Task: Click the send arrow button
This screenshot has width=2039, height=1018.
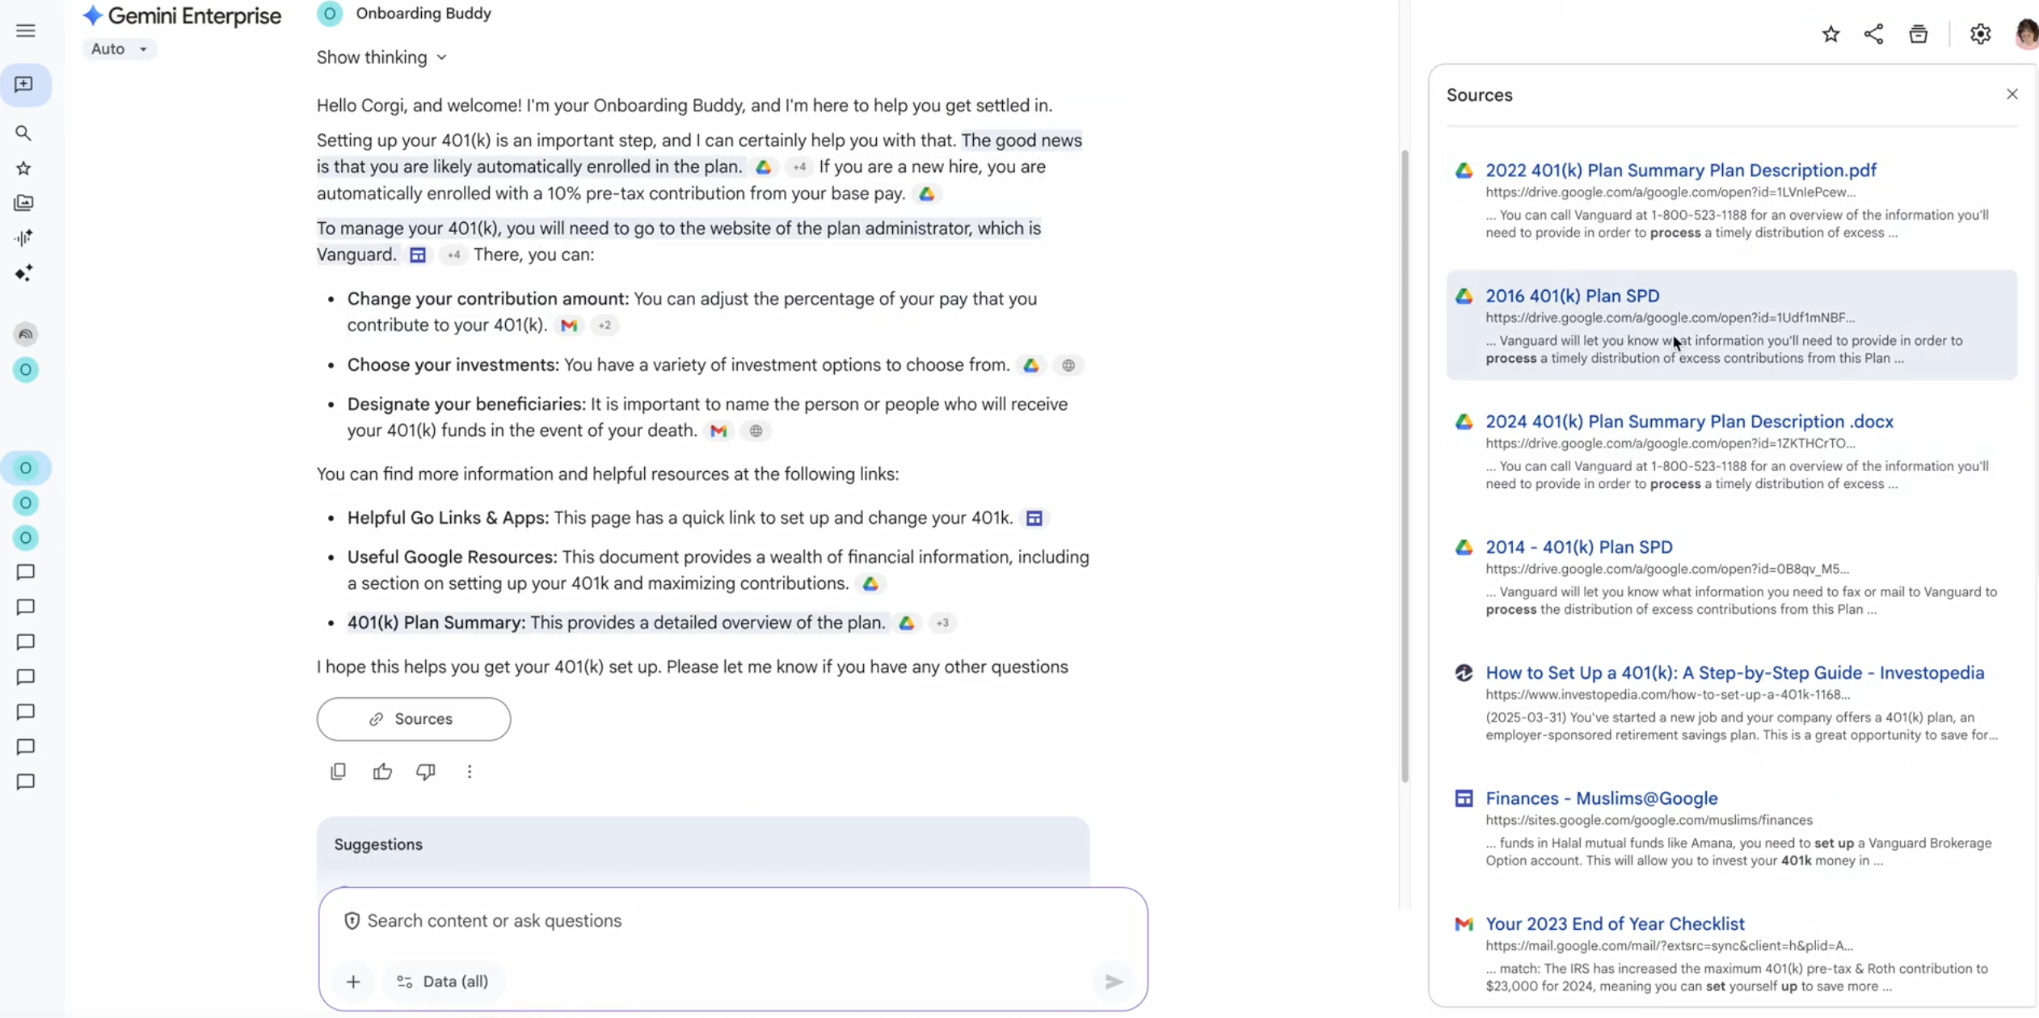Action: [1114, 982]
